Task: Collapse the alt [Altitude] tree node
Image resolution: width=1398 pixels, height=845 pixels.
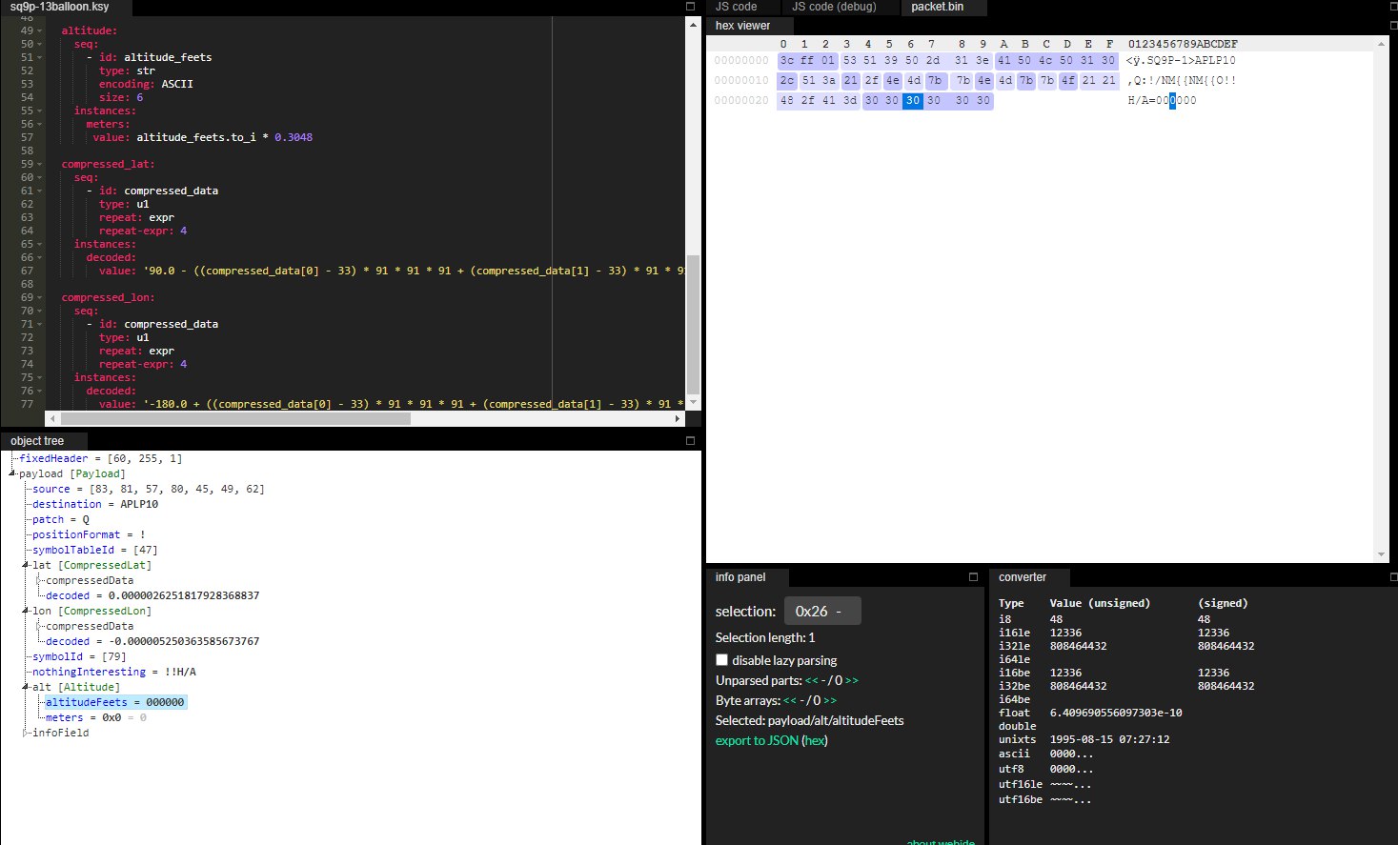Action: coord(26,687)
